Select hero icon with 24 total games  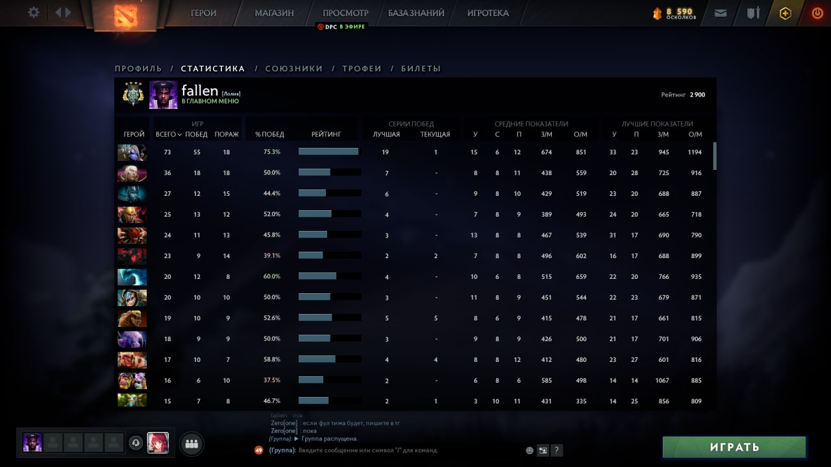coord(132,235)
